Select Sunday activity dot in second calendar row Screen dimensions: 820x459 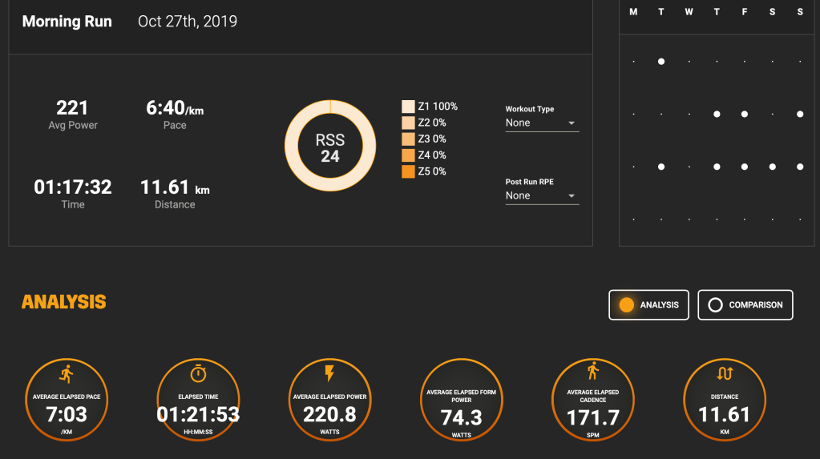(800, 115)
